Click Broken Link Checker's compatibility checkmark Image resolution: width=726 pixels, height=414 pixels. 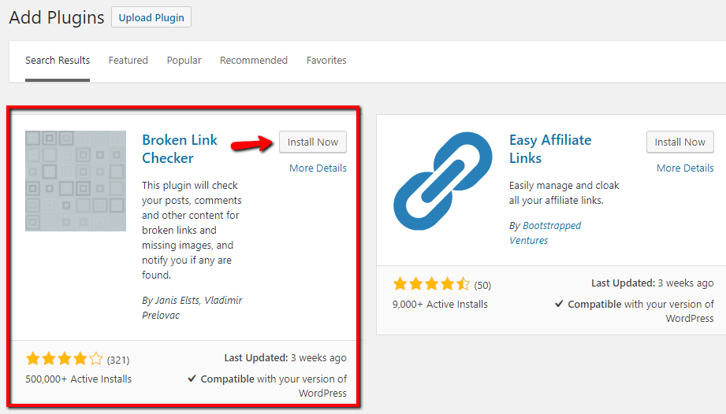point(192,379)
